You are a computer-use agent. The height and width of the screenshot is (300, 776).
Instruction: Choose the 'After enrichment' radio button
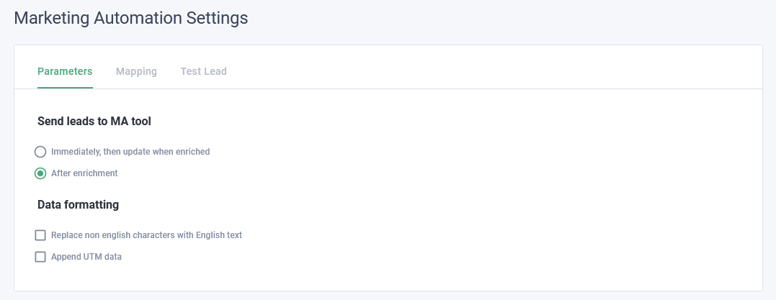[40, 173]
